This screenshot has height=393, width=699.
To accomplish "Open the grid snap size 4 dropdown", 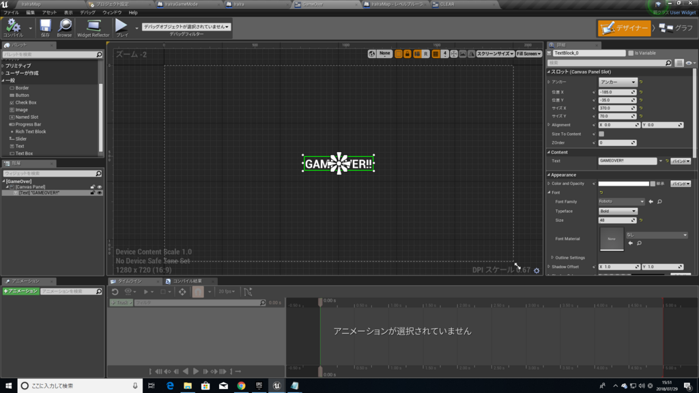I will pyautogui.click(x=445, y=53).
